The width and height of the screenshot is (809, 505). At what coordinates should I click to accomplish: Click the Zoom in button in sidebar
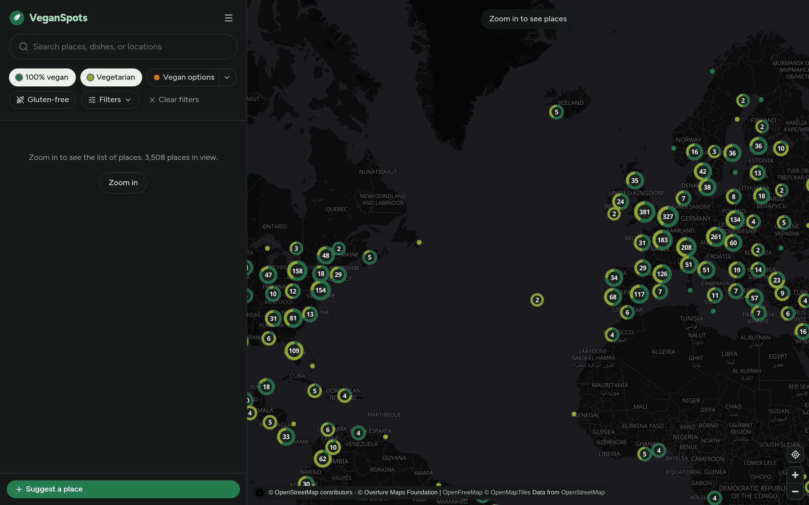click(x=123, y=183)
